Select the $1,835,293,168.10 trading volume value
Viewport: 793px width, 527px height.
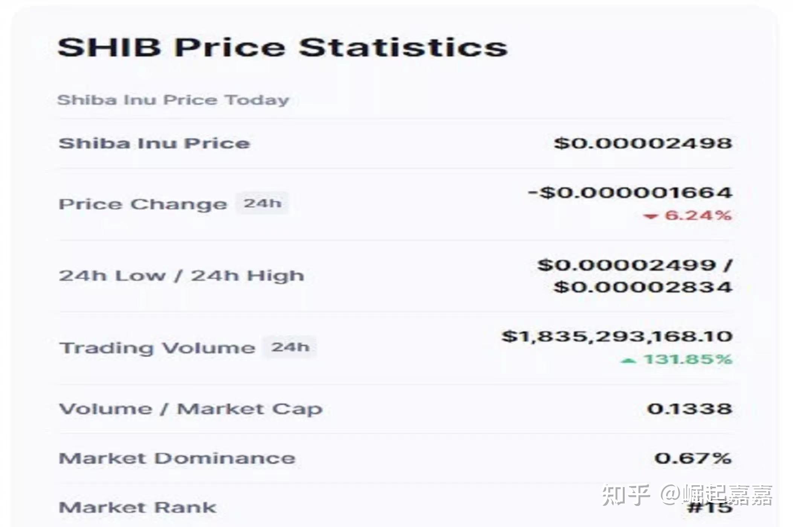tap(617, 336)
